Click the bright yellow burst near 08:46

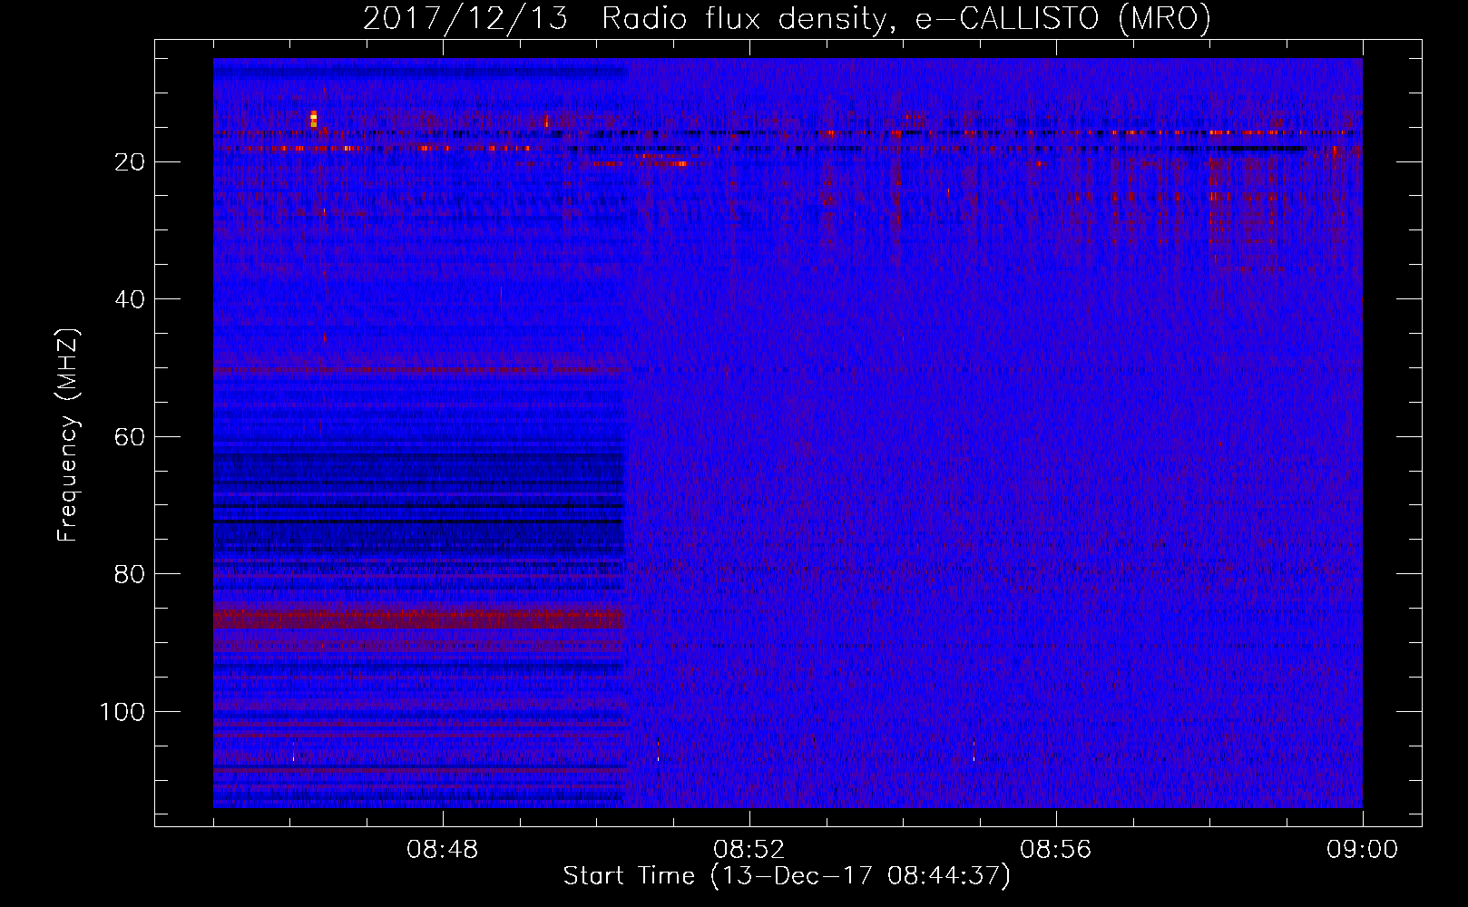[314, 119]
